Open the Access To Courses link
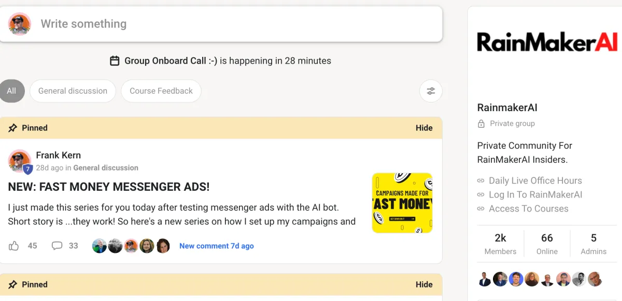The image size is (622, 301). click(528, 209)
